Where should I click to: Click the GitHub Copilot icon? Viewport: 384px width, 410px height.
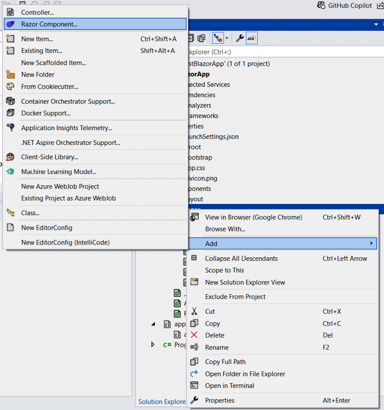pyautogui.click(x=321, y=5)
